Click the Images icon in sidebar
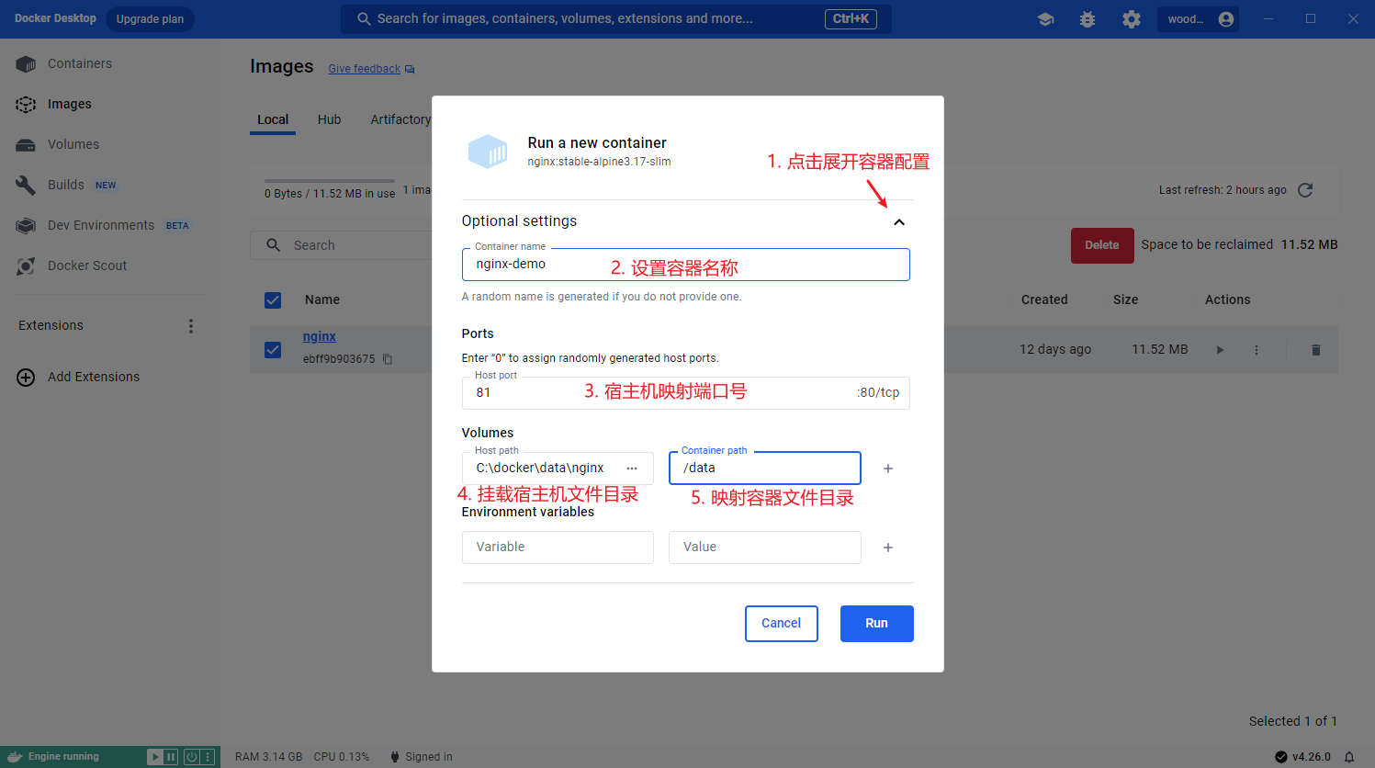The width and height of the screenshot is (1375, 768). coord(26,105)
